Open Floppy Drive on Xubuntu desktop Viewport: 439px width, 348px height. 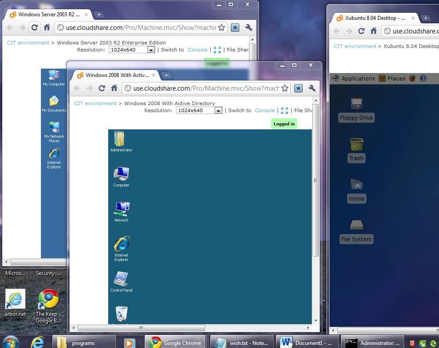(356, 110)
